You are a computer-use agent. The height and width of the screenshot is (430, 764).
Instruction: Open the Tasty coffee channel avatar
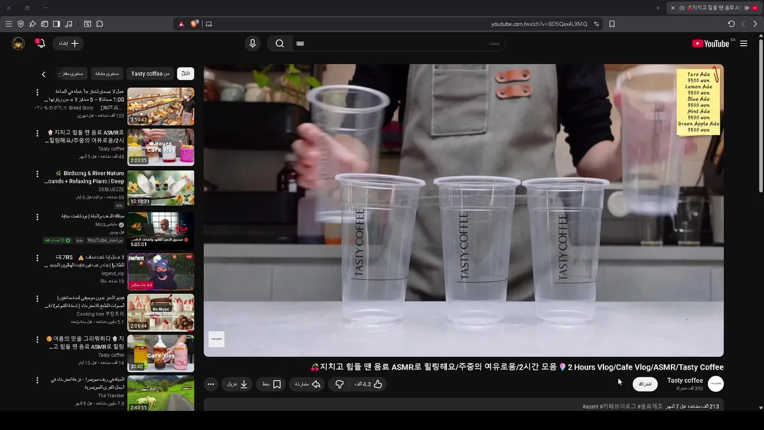(x=716, y=384)
